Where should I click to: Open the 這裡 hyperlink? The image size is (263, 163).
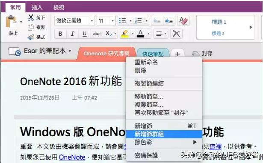click(x=215, y=147)
